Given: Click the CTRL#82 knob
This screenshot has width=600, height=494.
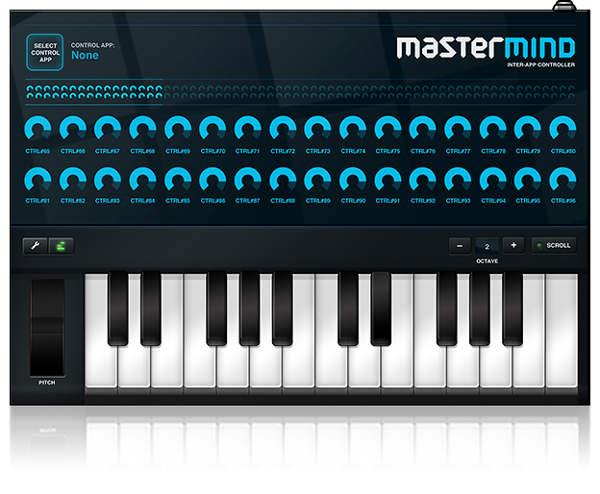Looking at the screenshot, I should pos(73,179).
